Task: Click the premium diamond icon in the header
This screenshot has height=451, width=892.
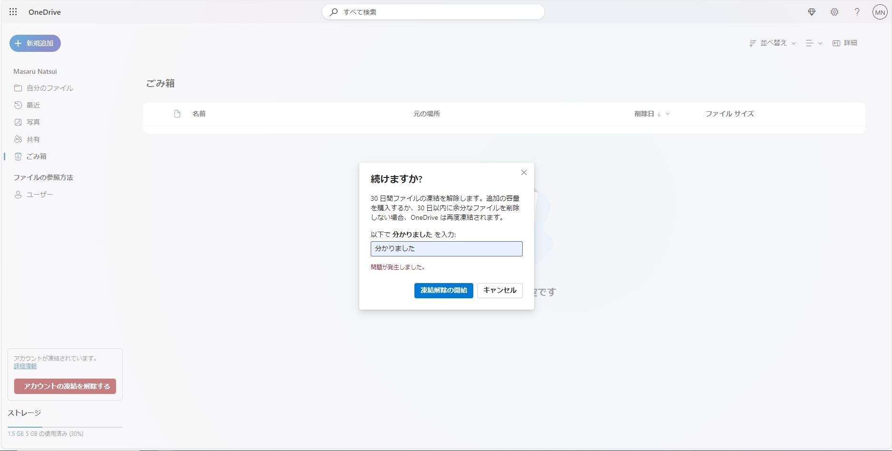Action: click(x=812, y=12)
